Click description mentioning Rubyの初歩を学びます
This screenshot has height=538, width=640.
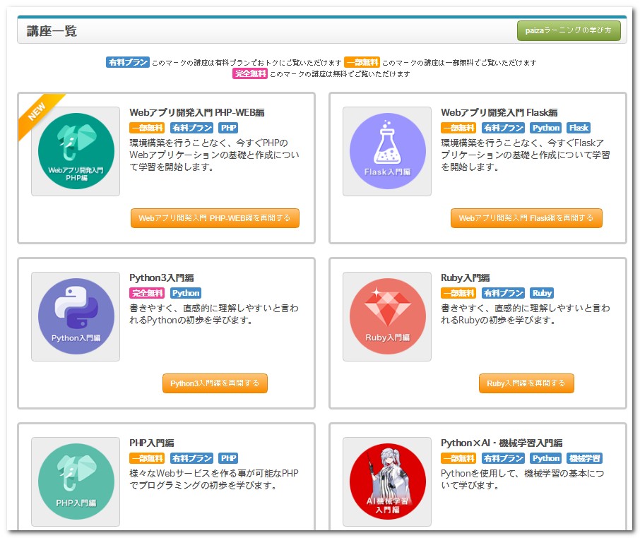(526, 314)
